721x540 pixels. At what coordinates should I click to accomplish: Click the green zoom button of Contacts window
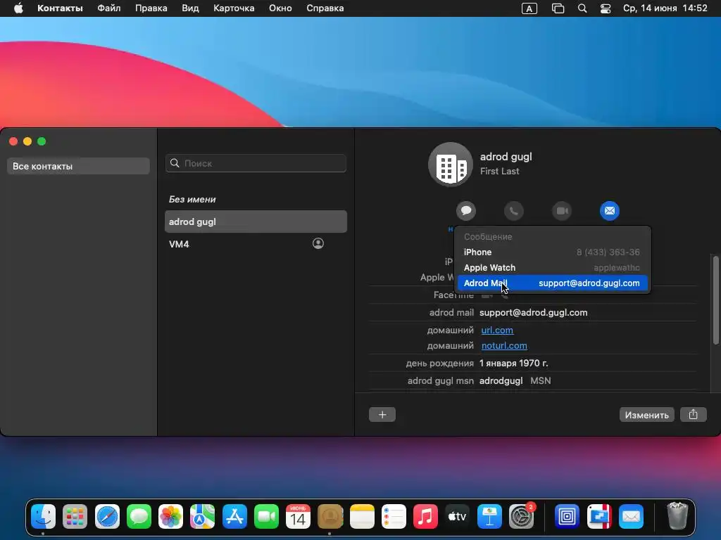(x=42, y=141)
